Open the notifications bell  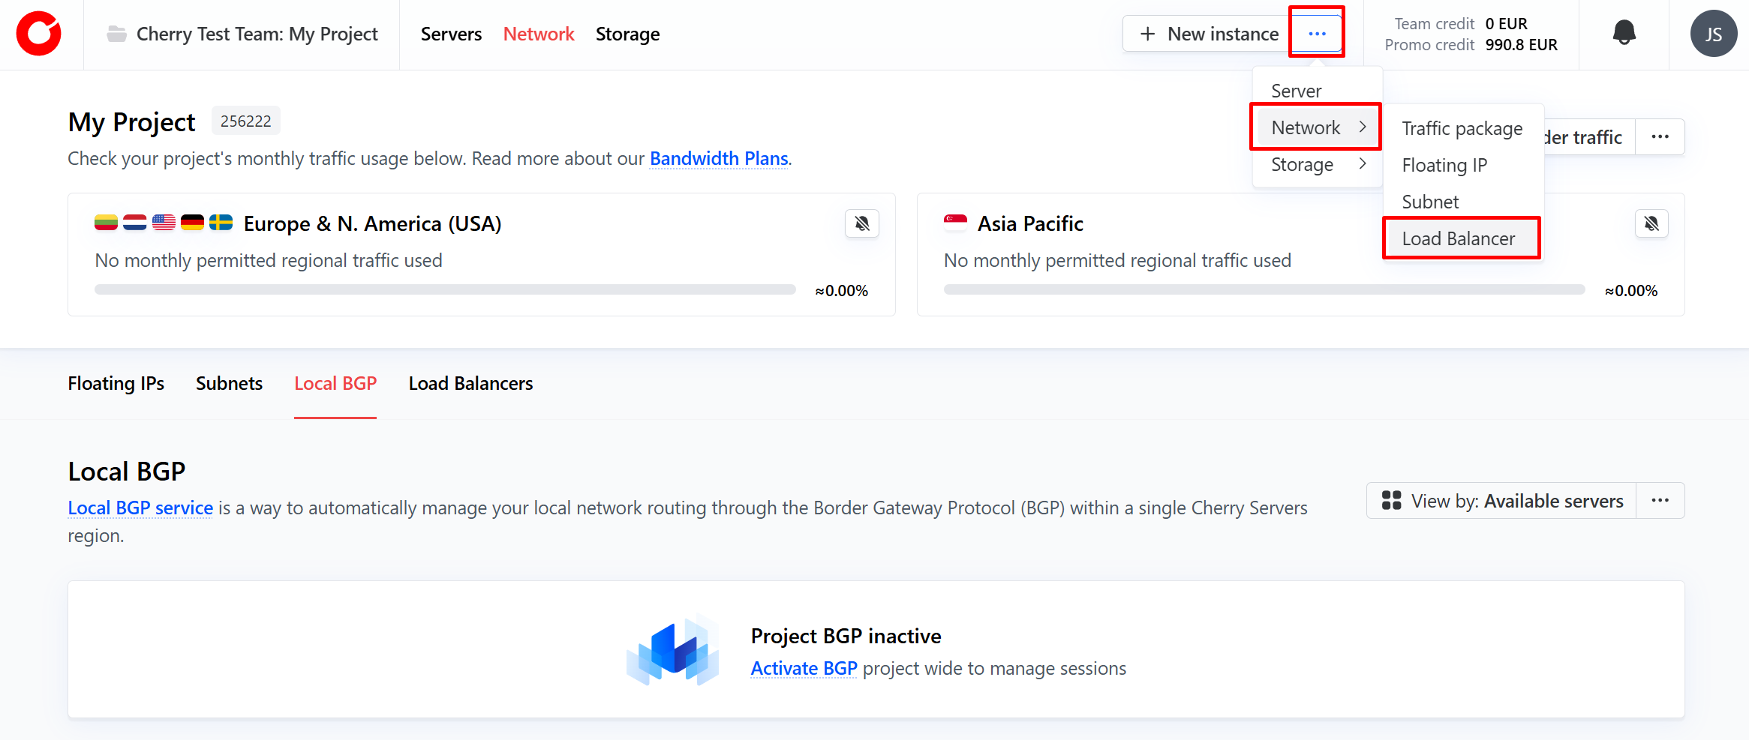pyautogui.click(x=1624, y=33)
